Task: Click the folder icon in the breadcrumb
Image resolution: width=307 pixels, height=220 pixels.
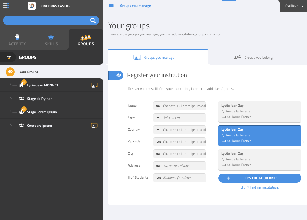Action: pos(111,6)
